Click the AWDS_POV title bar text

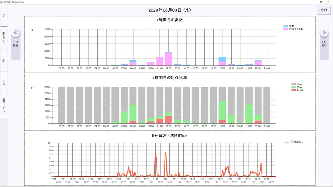pyautogui.click(x=14, y=2)
